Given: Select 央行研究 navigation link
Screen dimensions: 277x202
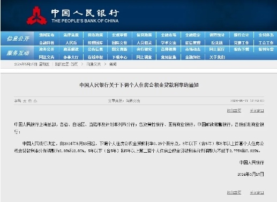Looking at the screenshot, I should [144, 49].
